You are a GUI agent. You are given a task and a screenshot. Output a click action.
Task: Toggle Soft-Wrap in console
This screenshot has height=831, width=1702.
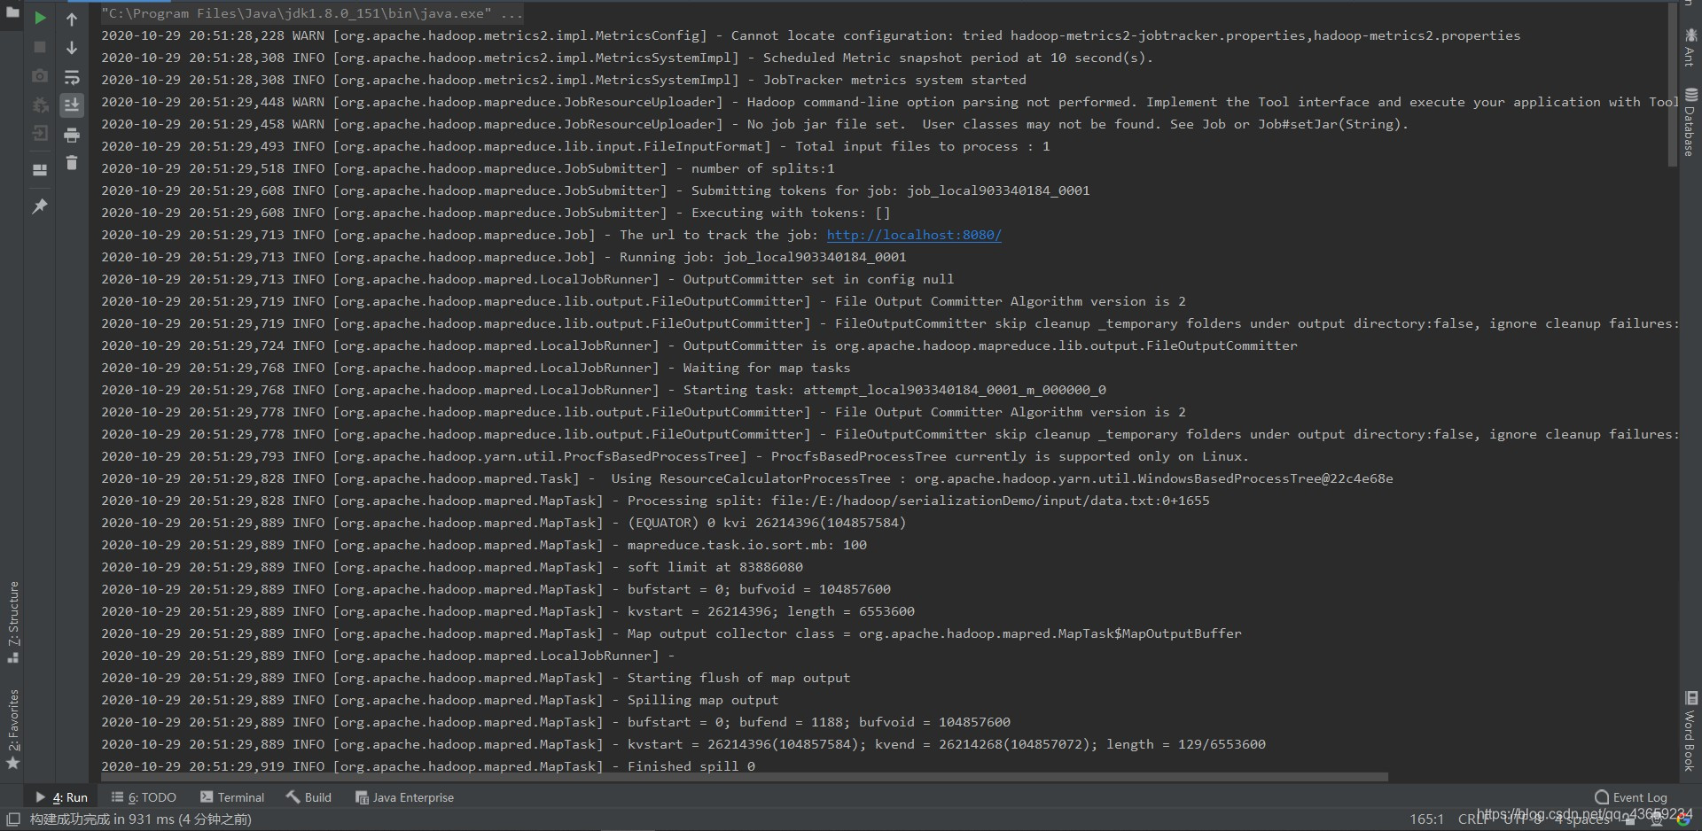click(72, 76)
